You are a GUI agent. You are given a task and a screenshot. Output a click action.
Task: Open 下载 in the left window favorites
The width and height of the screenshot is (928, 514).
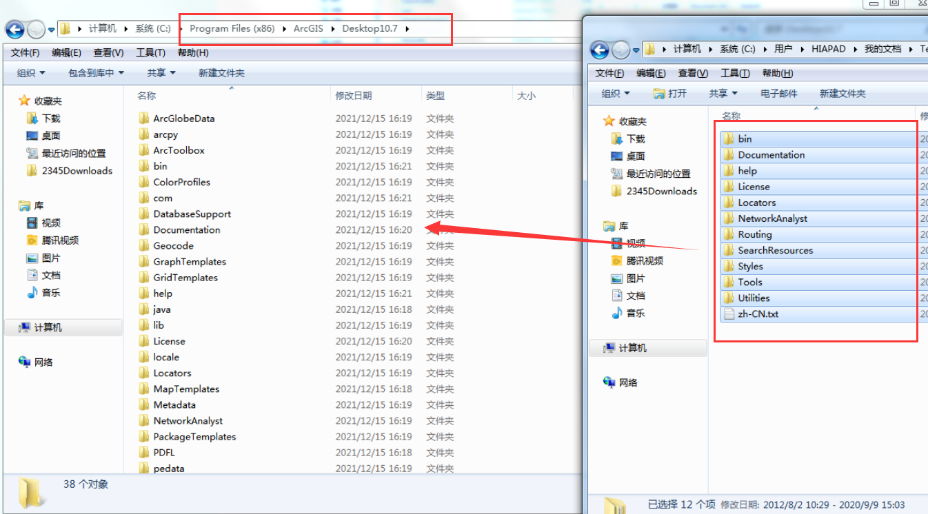click(x=43, y=118)
